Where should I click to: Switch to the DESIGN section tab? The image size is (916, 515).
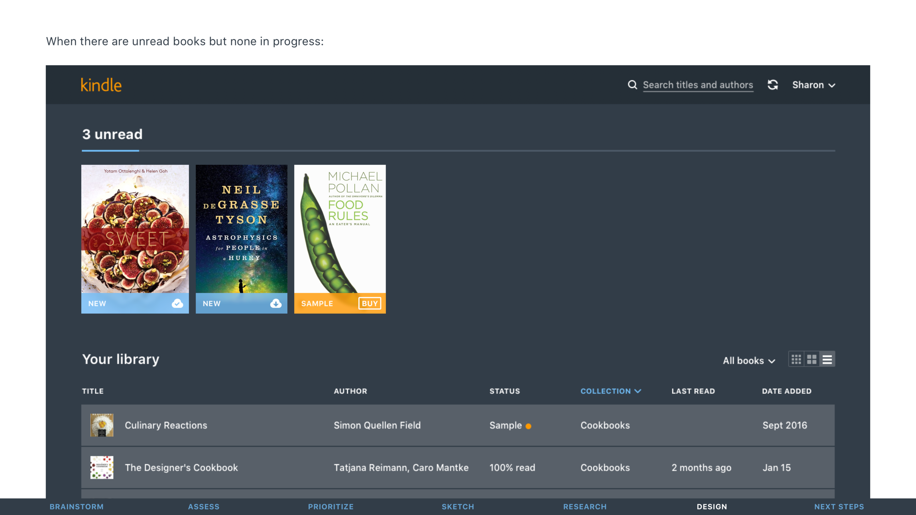(x=711, y=507)
